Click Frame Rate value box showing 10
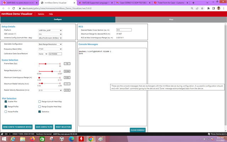 tap(67, 64)
